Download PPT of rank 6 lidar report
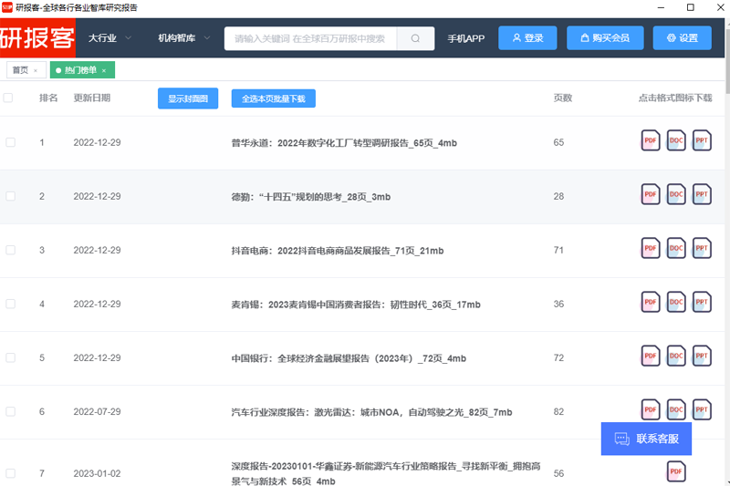The width and height of the screenshot is (730, 486). 702,409
